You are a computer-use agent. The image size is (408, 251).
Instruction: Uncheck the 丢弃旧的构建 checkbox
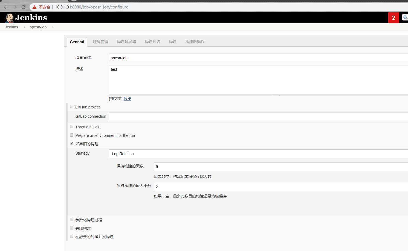click(72, 144)
